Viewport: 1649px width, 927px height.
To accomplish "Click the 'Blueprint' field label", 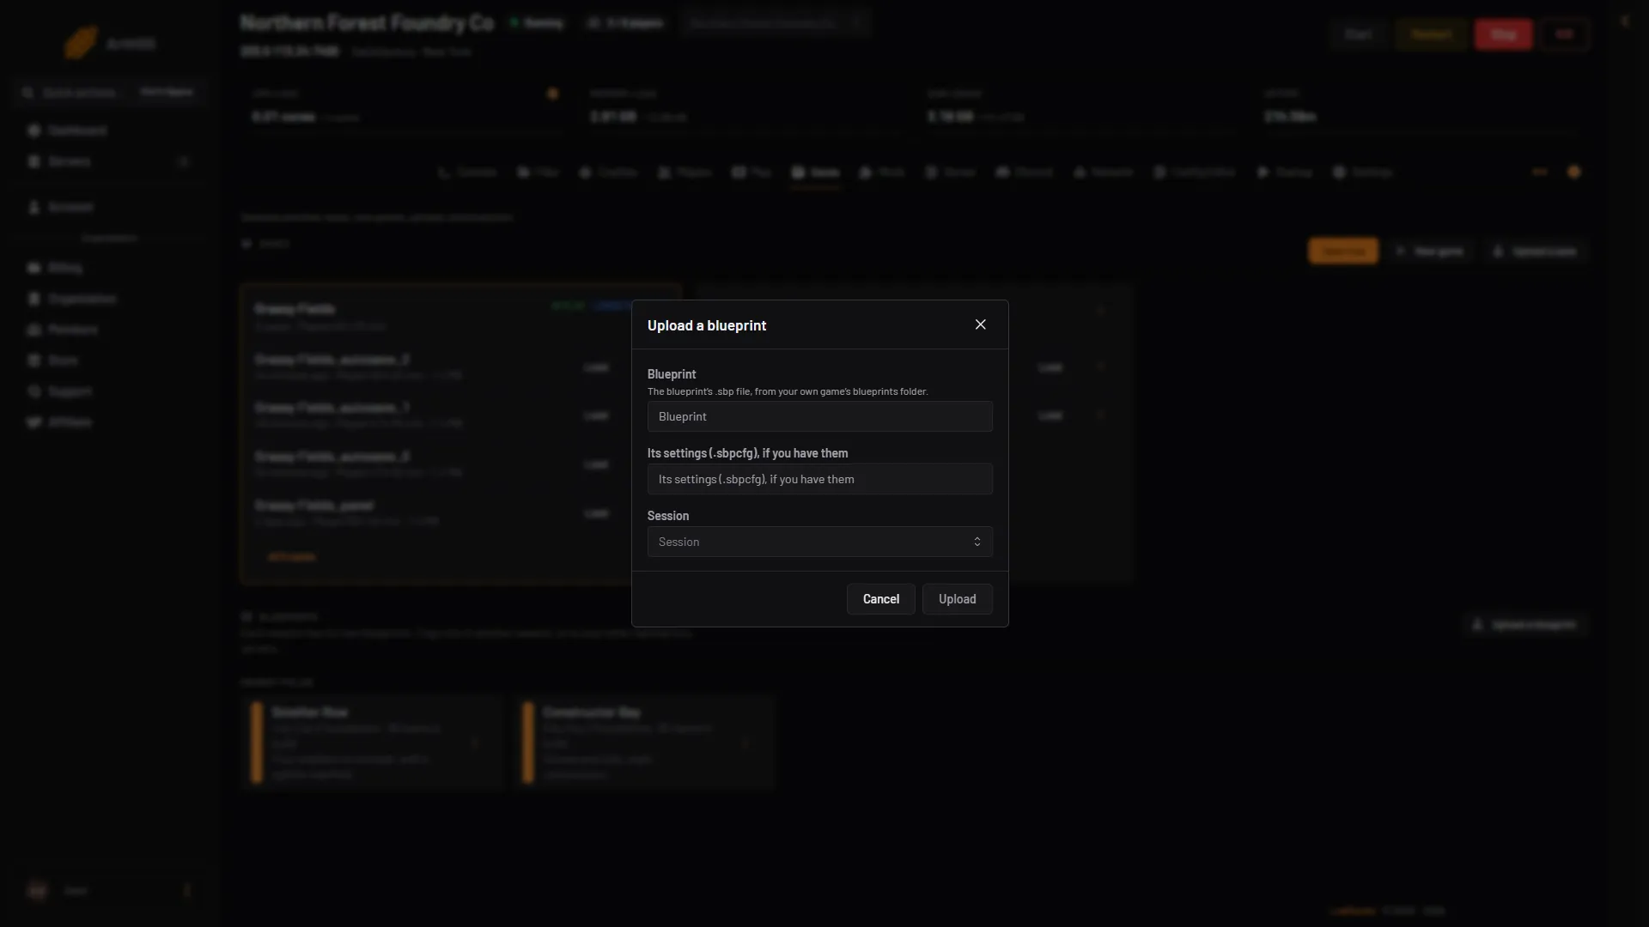I will (x=672, y=374).
